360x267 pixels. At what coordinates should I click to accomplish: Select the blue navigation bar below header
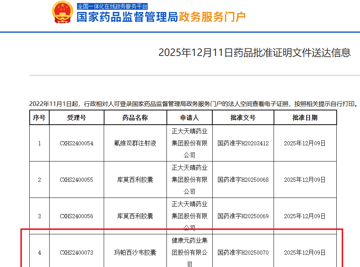pyautogui.click(x=180, y=32)
